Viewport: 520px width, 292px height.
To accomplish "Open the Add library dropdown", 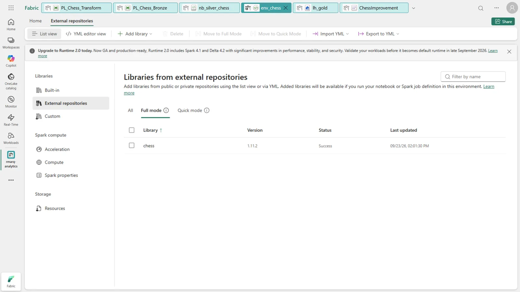I will click(x=135, y=34).
